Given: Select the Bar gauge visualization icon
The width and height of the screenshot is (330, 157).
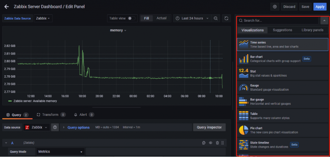Looking at the screenshot, I should click(x=244, y=102).
